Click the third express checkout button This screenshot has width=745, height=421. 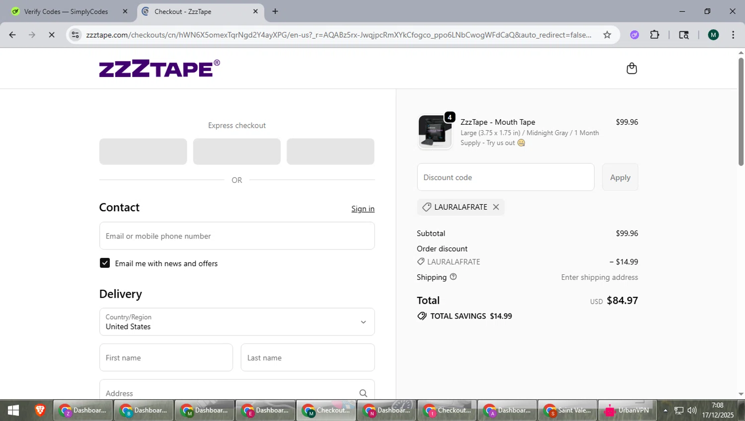[330, 152]
